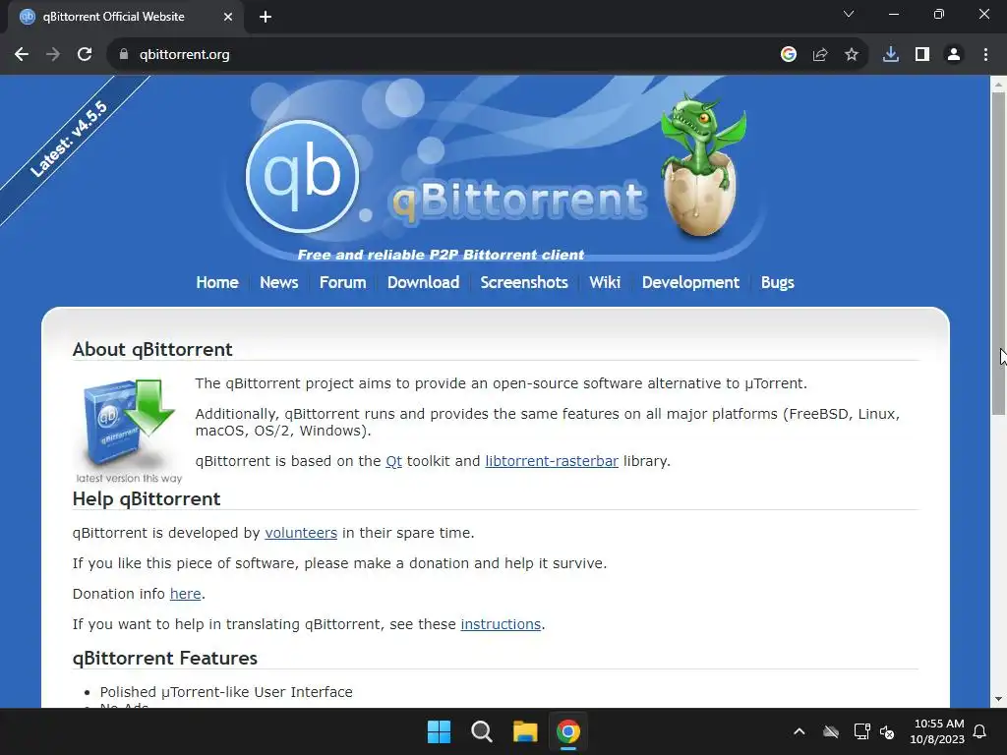The width and height of the screenshot is (1007, 755).
Task: Click the qb circular logo
Action: pyautogui.click(x=302, y=175)
